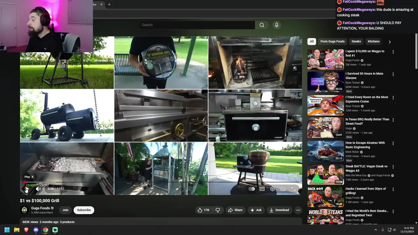Open options for Texas BBQ video

[x=393, y=120]
